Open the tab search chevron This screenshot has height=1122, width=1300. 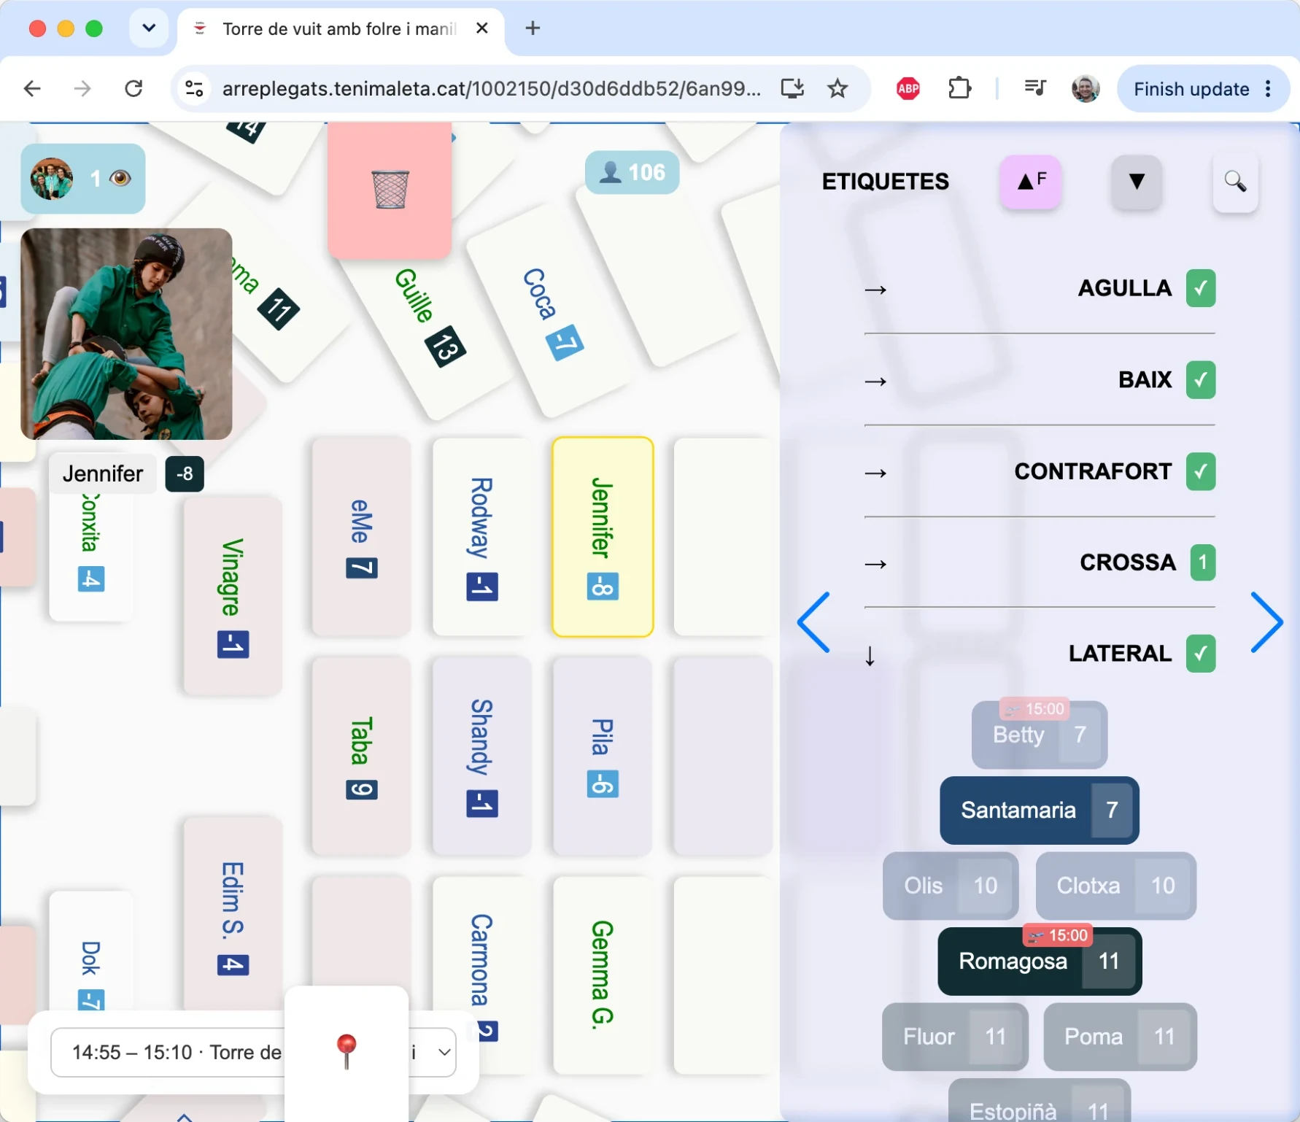(149, 28)
